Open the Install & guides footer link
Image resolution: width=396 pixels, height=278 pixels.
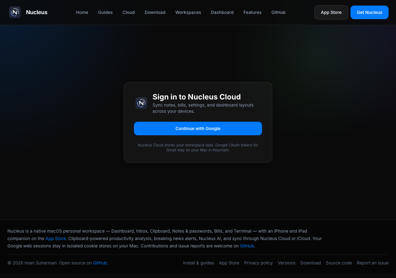point(199,263)
